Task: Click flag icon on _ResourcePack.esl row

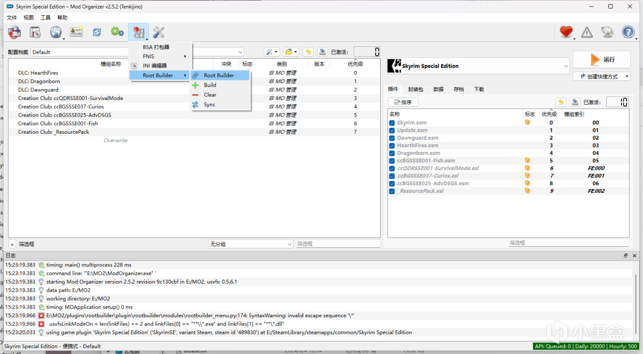Action: click(527, 191)
